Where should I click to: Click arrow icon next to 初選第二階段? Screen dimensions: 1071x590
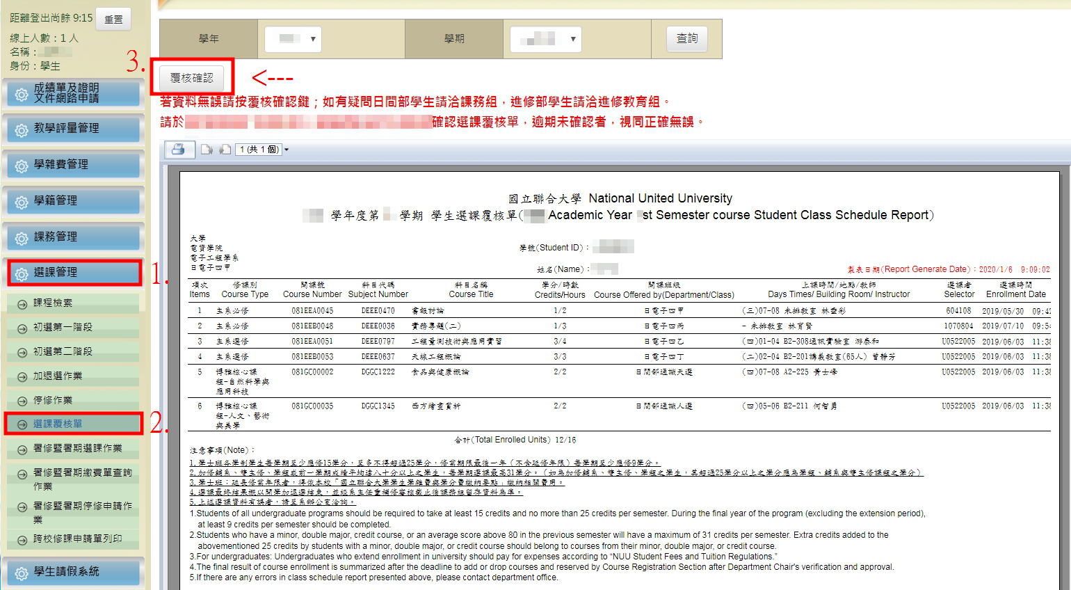coord(22,352)
